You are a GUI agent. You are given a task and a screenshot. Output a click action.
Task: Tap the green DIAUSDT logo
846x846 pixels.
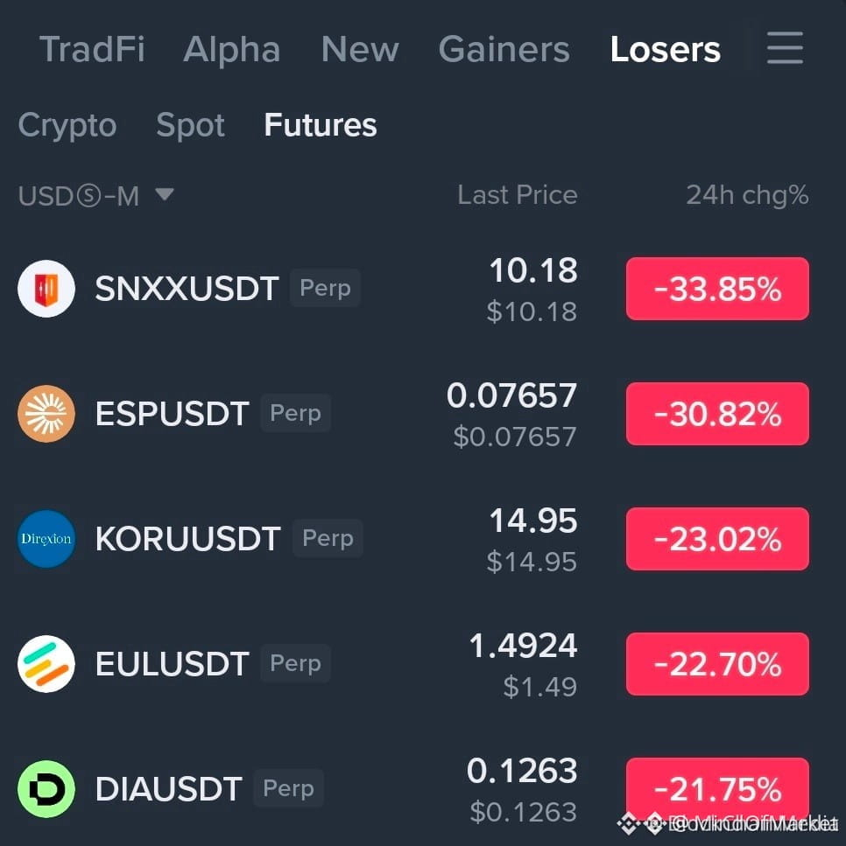46,789
